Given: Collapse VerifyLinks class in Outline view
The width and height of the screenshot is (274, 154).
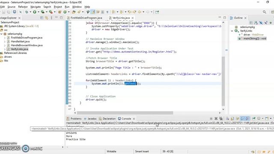Looking at the screenshot, I should coord(232,31).
